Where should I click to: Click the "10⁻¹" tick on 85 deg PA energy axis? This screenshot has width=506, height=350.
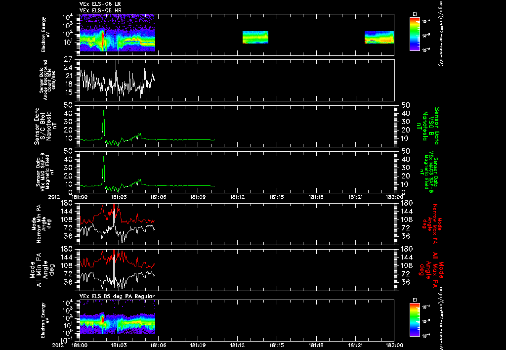(67, 340)
